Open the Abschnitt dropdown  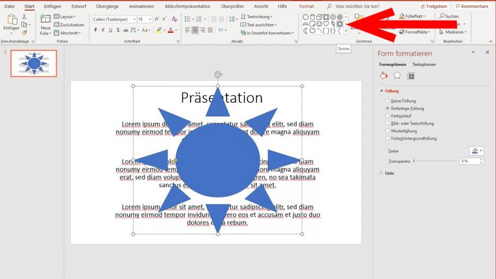67,33
